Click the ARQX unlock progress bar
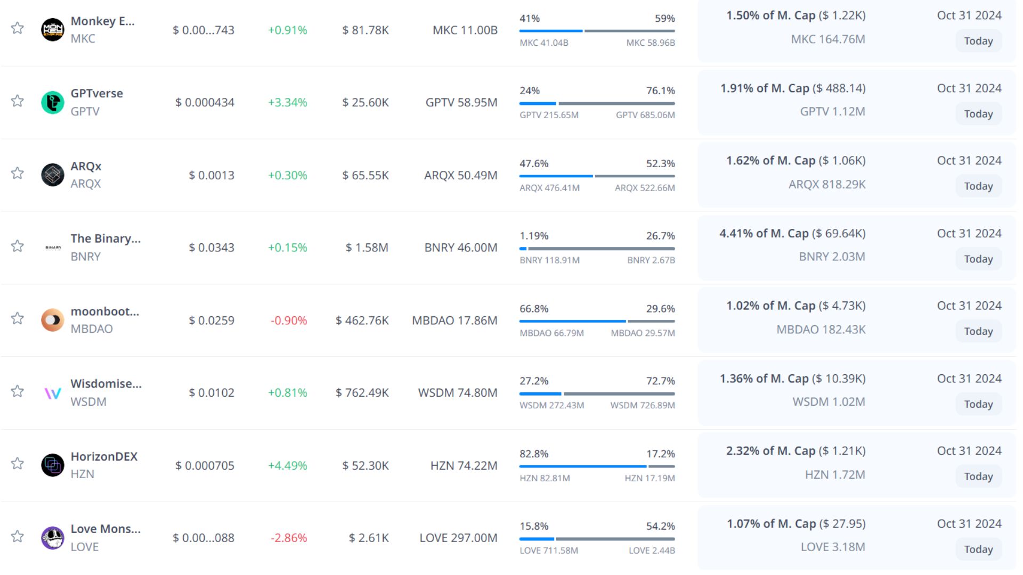The height and width of the screenshot is (575, 1023). click(597, 176)
